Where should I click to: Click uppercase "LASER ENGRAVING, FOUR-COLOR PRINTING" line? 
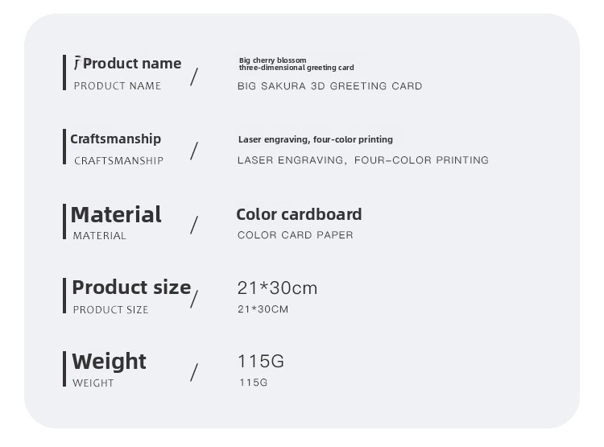pyautogui.click(x=362, y=160)
